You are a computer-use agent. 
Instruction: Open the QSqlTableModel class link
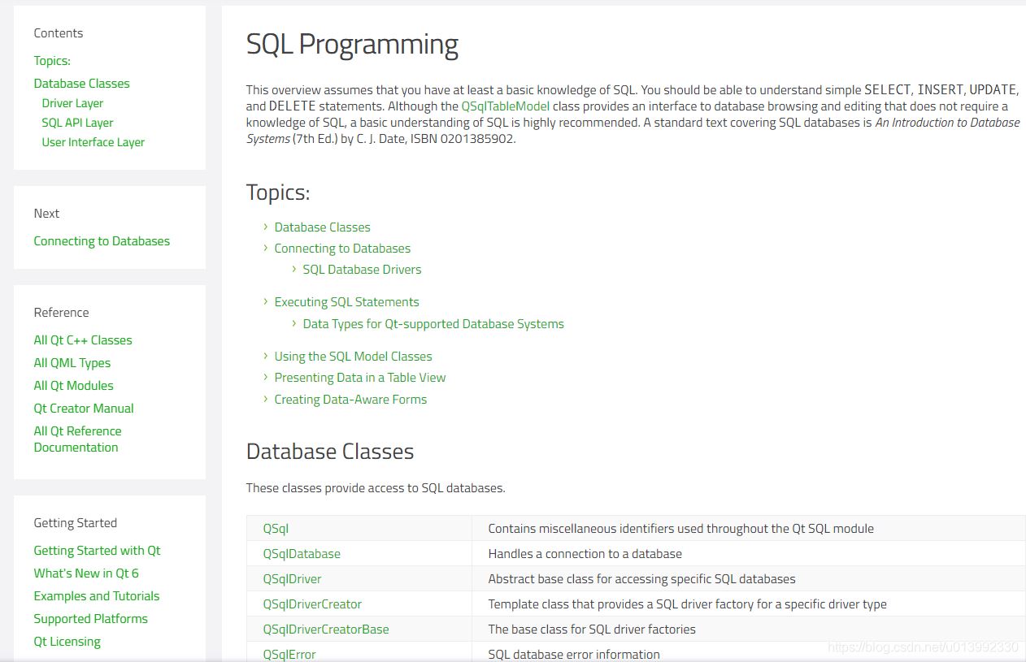505,106
